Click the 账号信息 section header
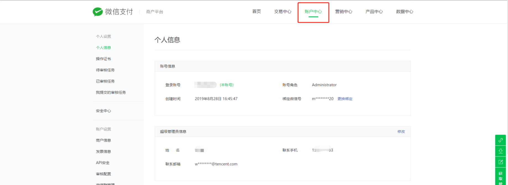508x185 pixels. pyautogui.click(x=168, y=66)
